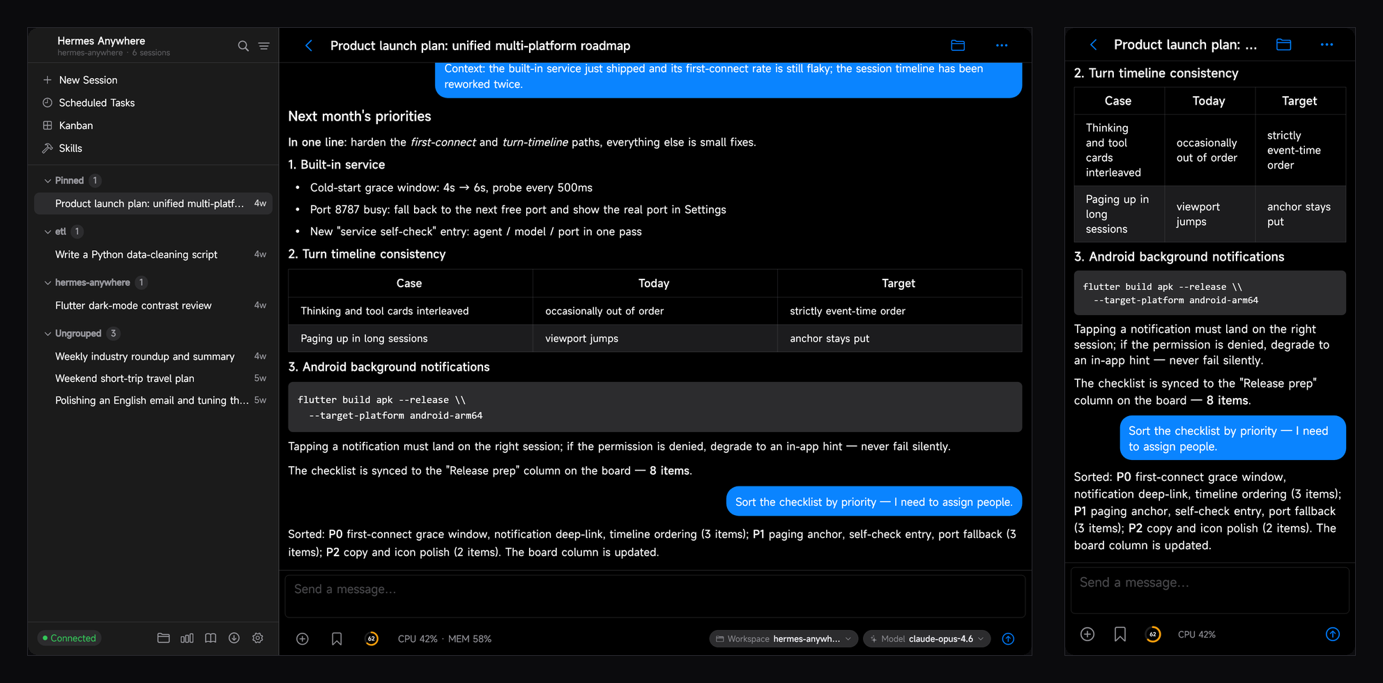Image resolution: width=1383 pixels, height=683 pixels.
Task: Open 'Weekly industry roundup and summary' session
Action: (153, 356)
